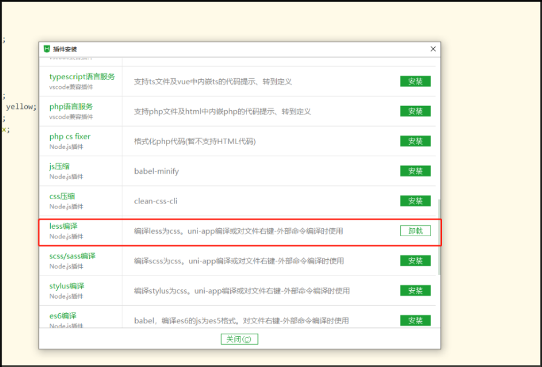Image resolution: width=542 pixels, height=367 pixels.
Task: Install the stylus编译 plugin
Action: [x=415, y=290]
